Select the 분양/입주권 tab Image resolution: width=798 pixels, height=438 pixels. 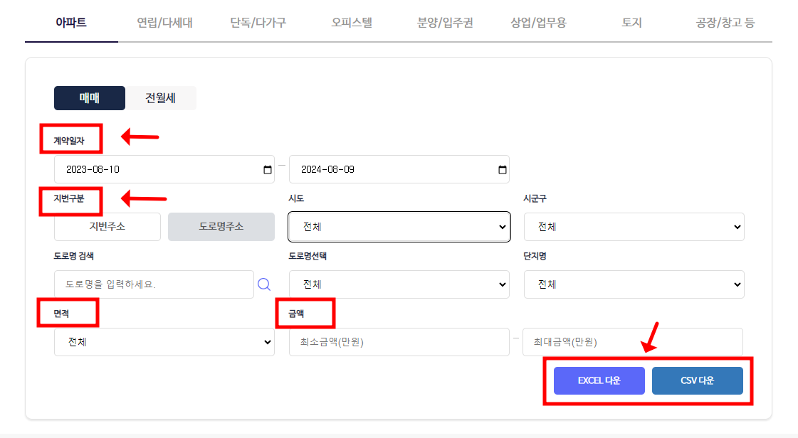(444, 22)
